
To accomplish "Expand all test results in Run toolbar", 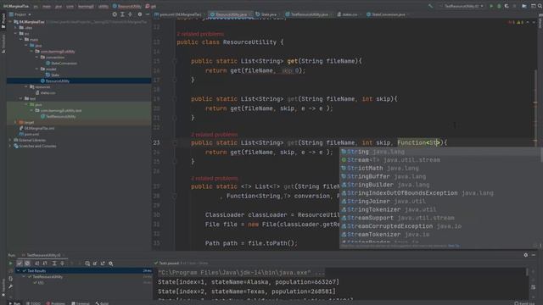I will pyautogui.click(x=54, y=263).
